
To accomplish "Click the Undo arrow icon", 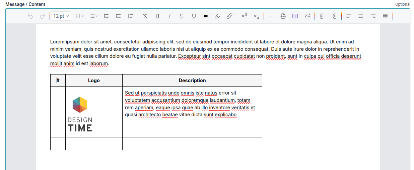I will click(x=30, y=16).
